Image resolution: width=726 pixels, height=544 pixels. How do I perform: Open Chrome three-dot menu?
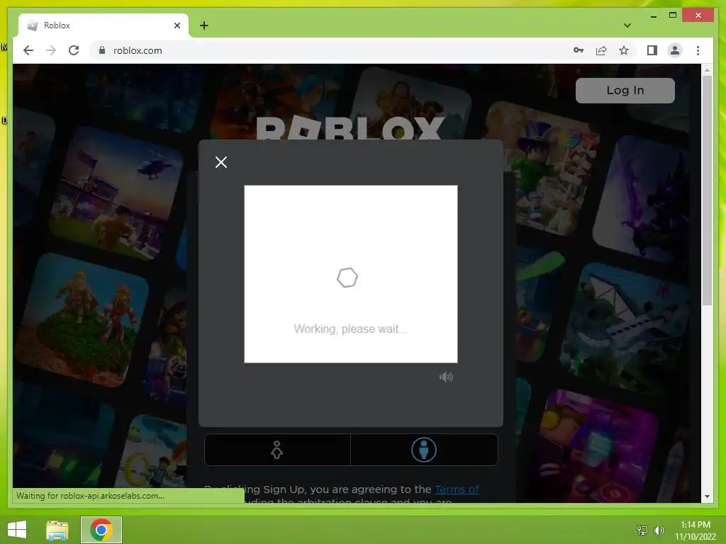click(698, 50)
